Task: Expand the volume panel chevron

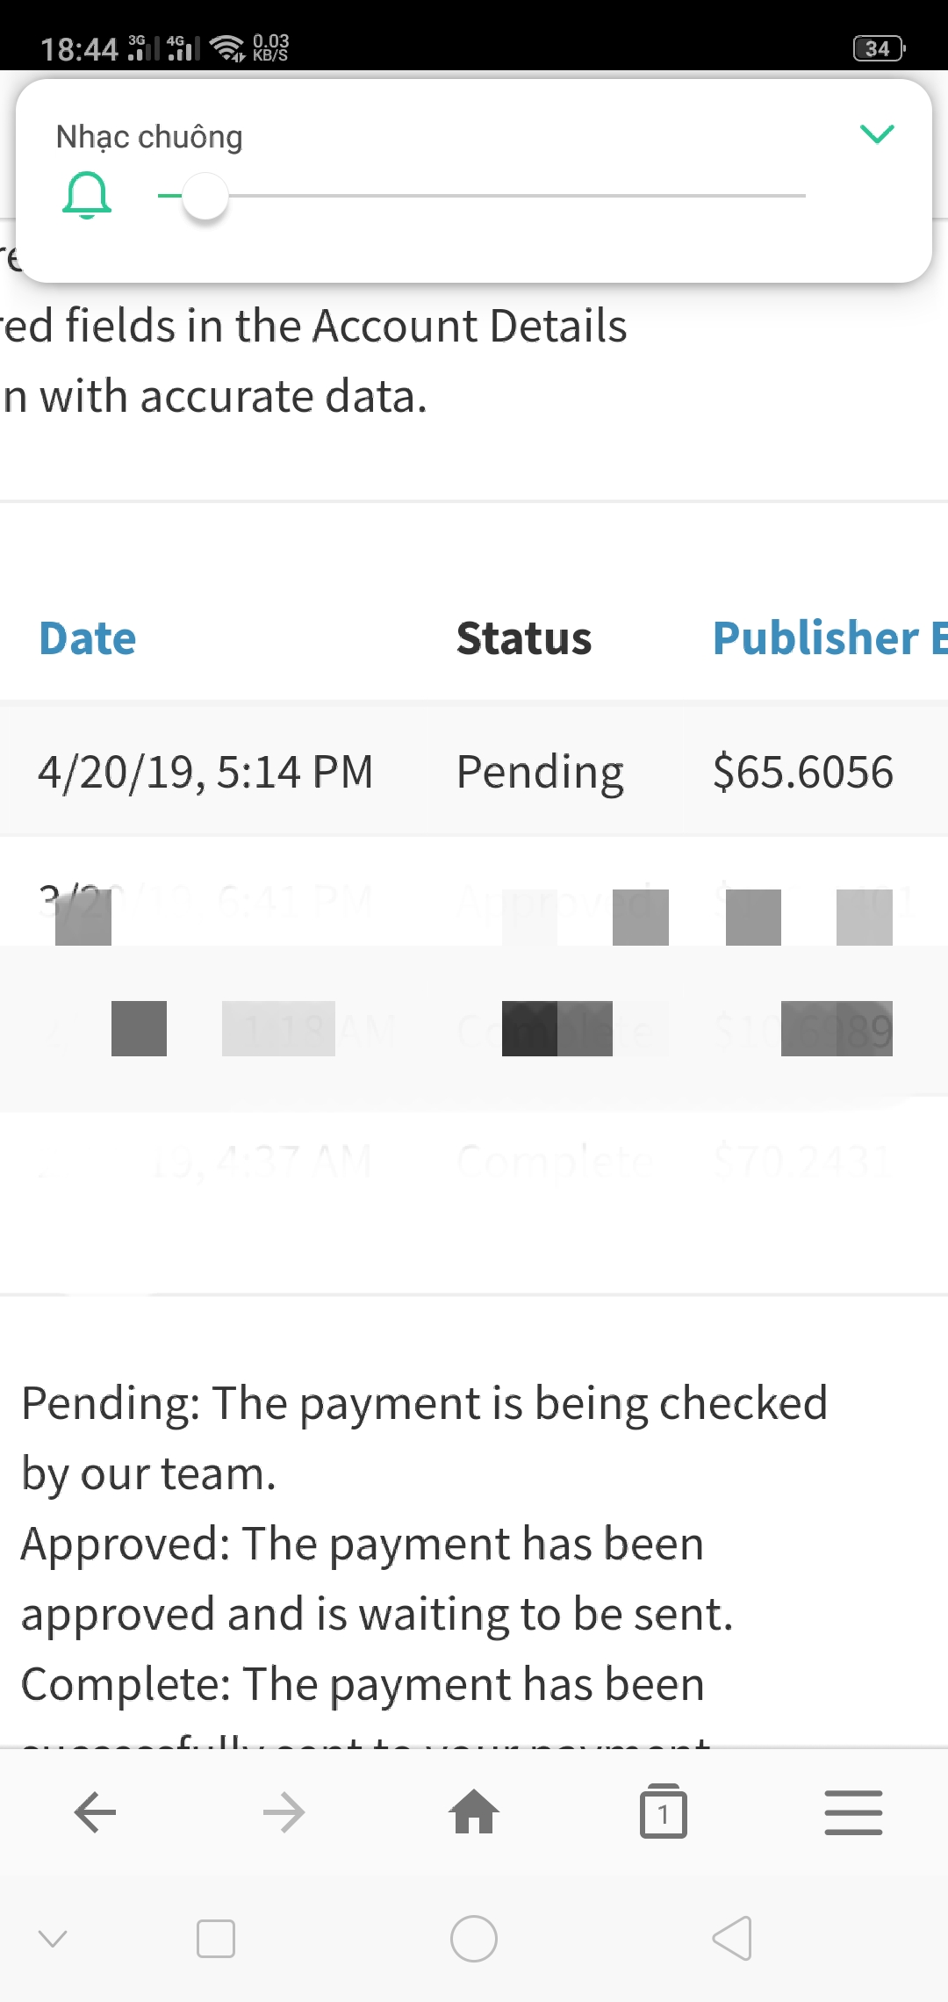Action: [x=876, y=134]
